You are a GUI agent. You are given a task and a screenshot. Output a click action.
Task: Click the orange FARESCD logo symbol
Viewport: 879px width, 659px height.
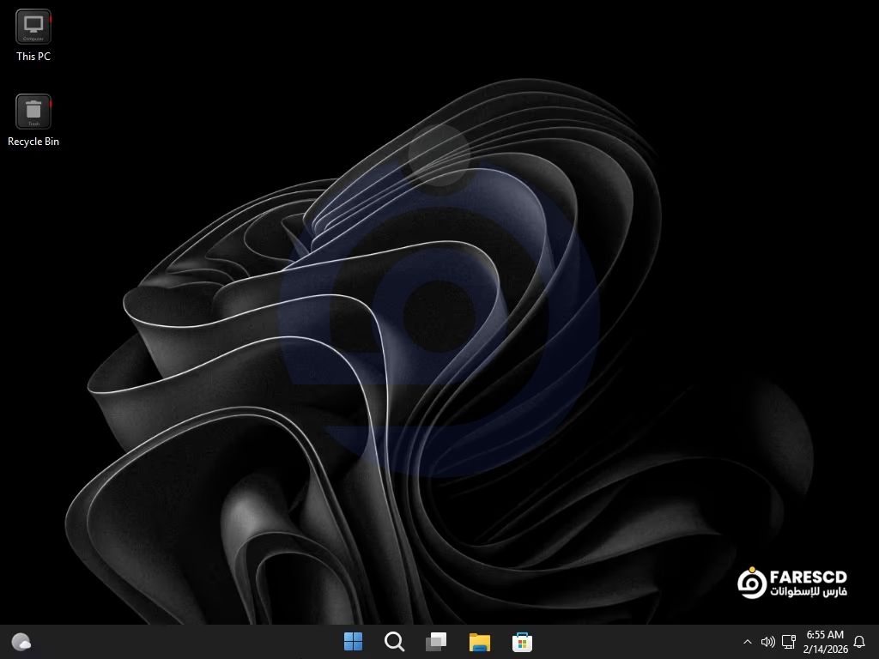[752, 583]
